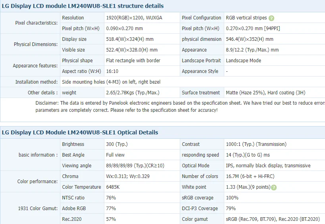Click the Chroma value Wx:0.313; Wy:0.329

click(x=128, y=176)
